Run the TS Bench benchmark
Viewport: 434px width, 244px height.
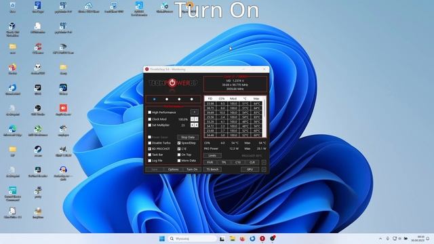[212, 169]
